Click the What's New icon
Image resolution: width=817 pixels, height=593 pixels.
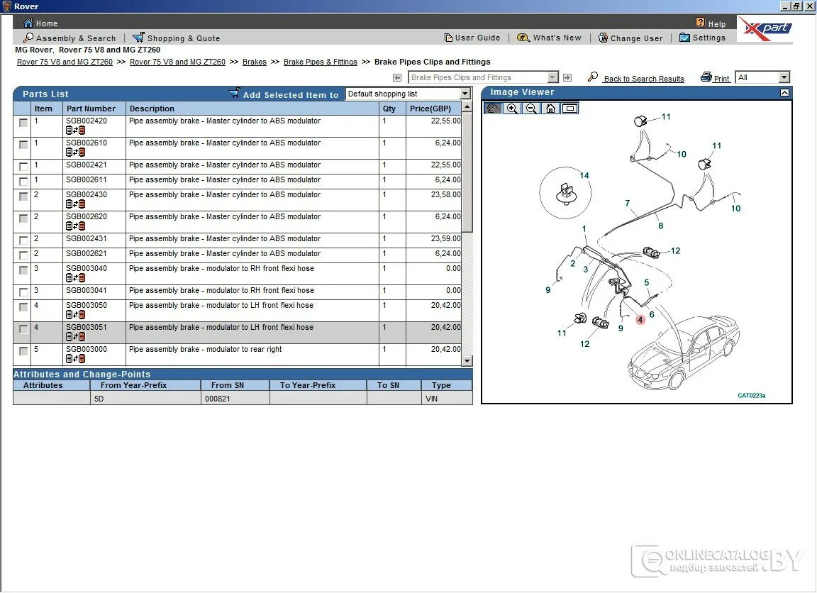pos(523,38)
